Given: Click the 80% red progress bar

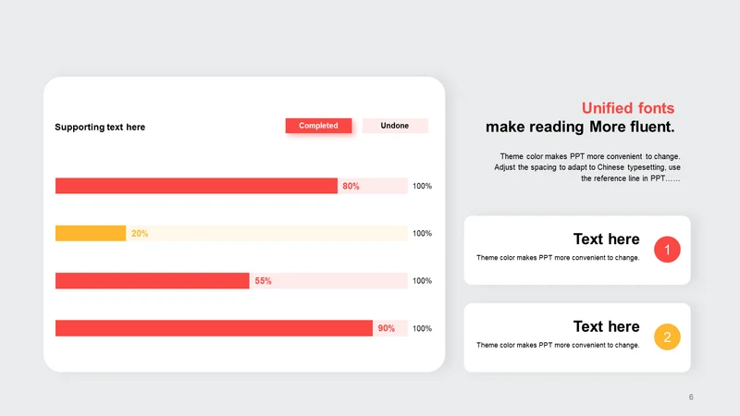Looking at the screenshot, I should (x=196, y=186).
